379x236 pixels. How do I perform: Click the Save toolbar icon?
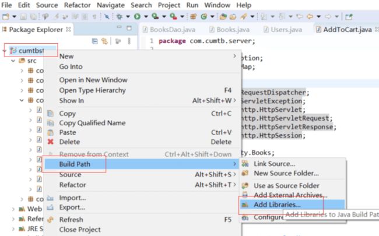tap(23, 16)
